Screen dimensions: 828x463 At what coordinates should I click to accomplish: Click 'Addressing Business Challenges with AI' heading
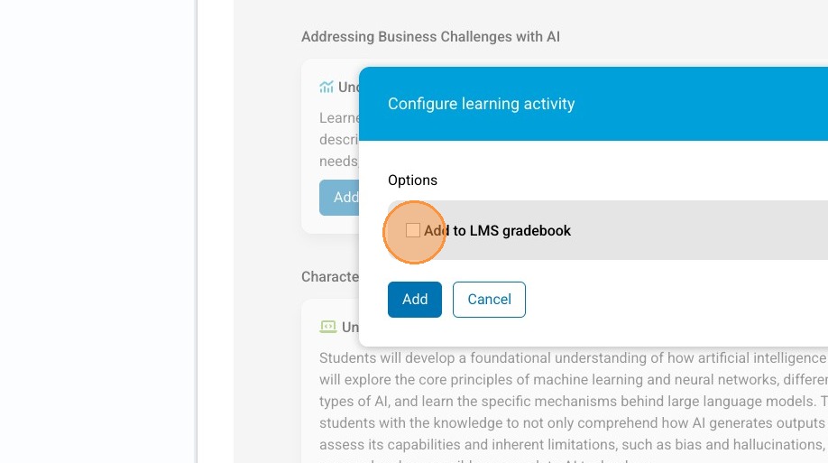(430, 37)
